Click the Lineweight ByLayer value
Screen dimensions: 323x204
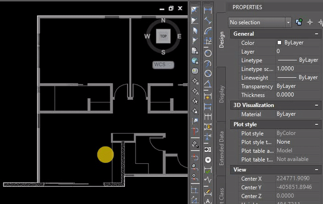298,77
